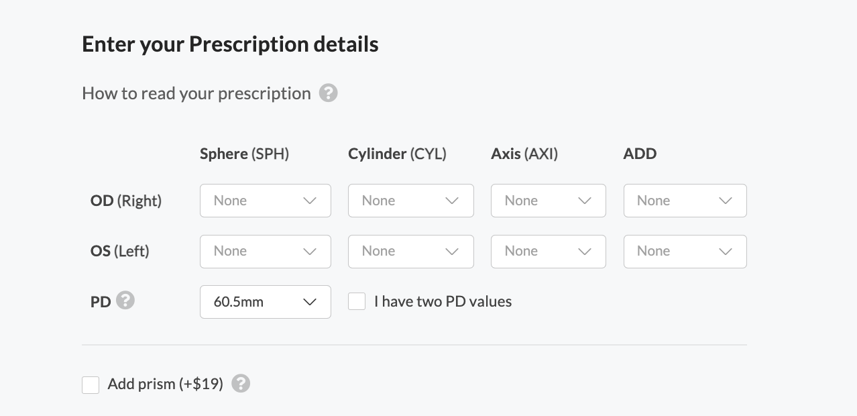Click the 'Add prism (+$19)' label
857x416 pixels.
(165, 384)
